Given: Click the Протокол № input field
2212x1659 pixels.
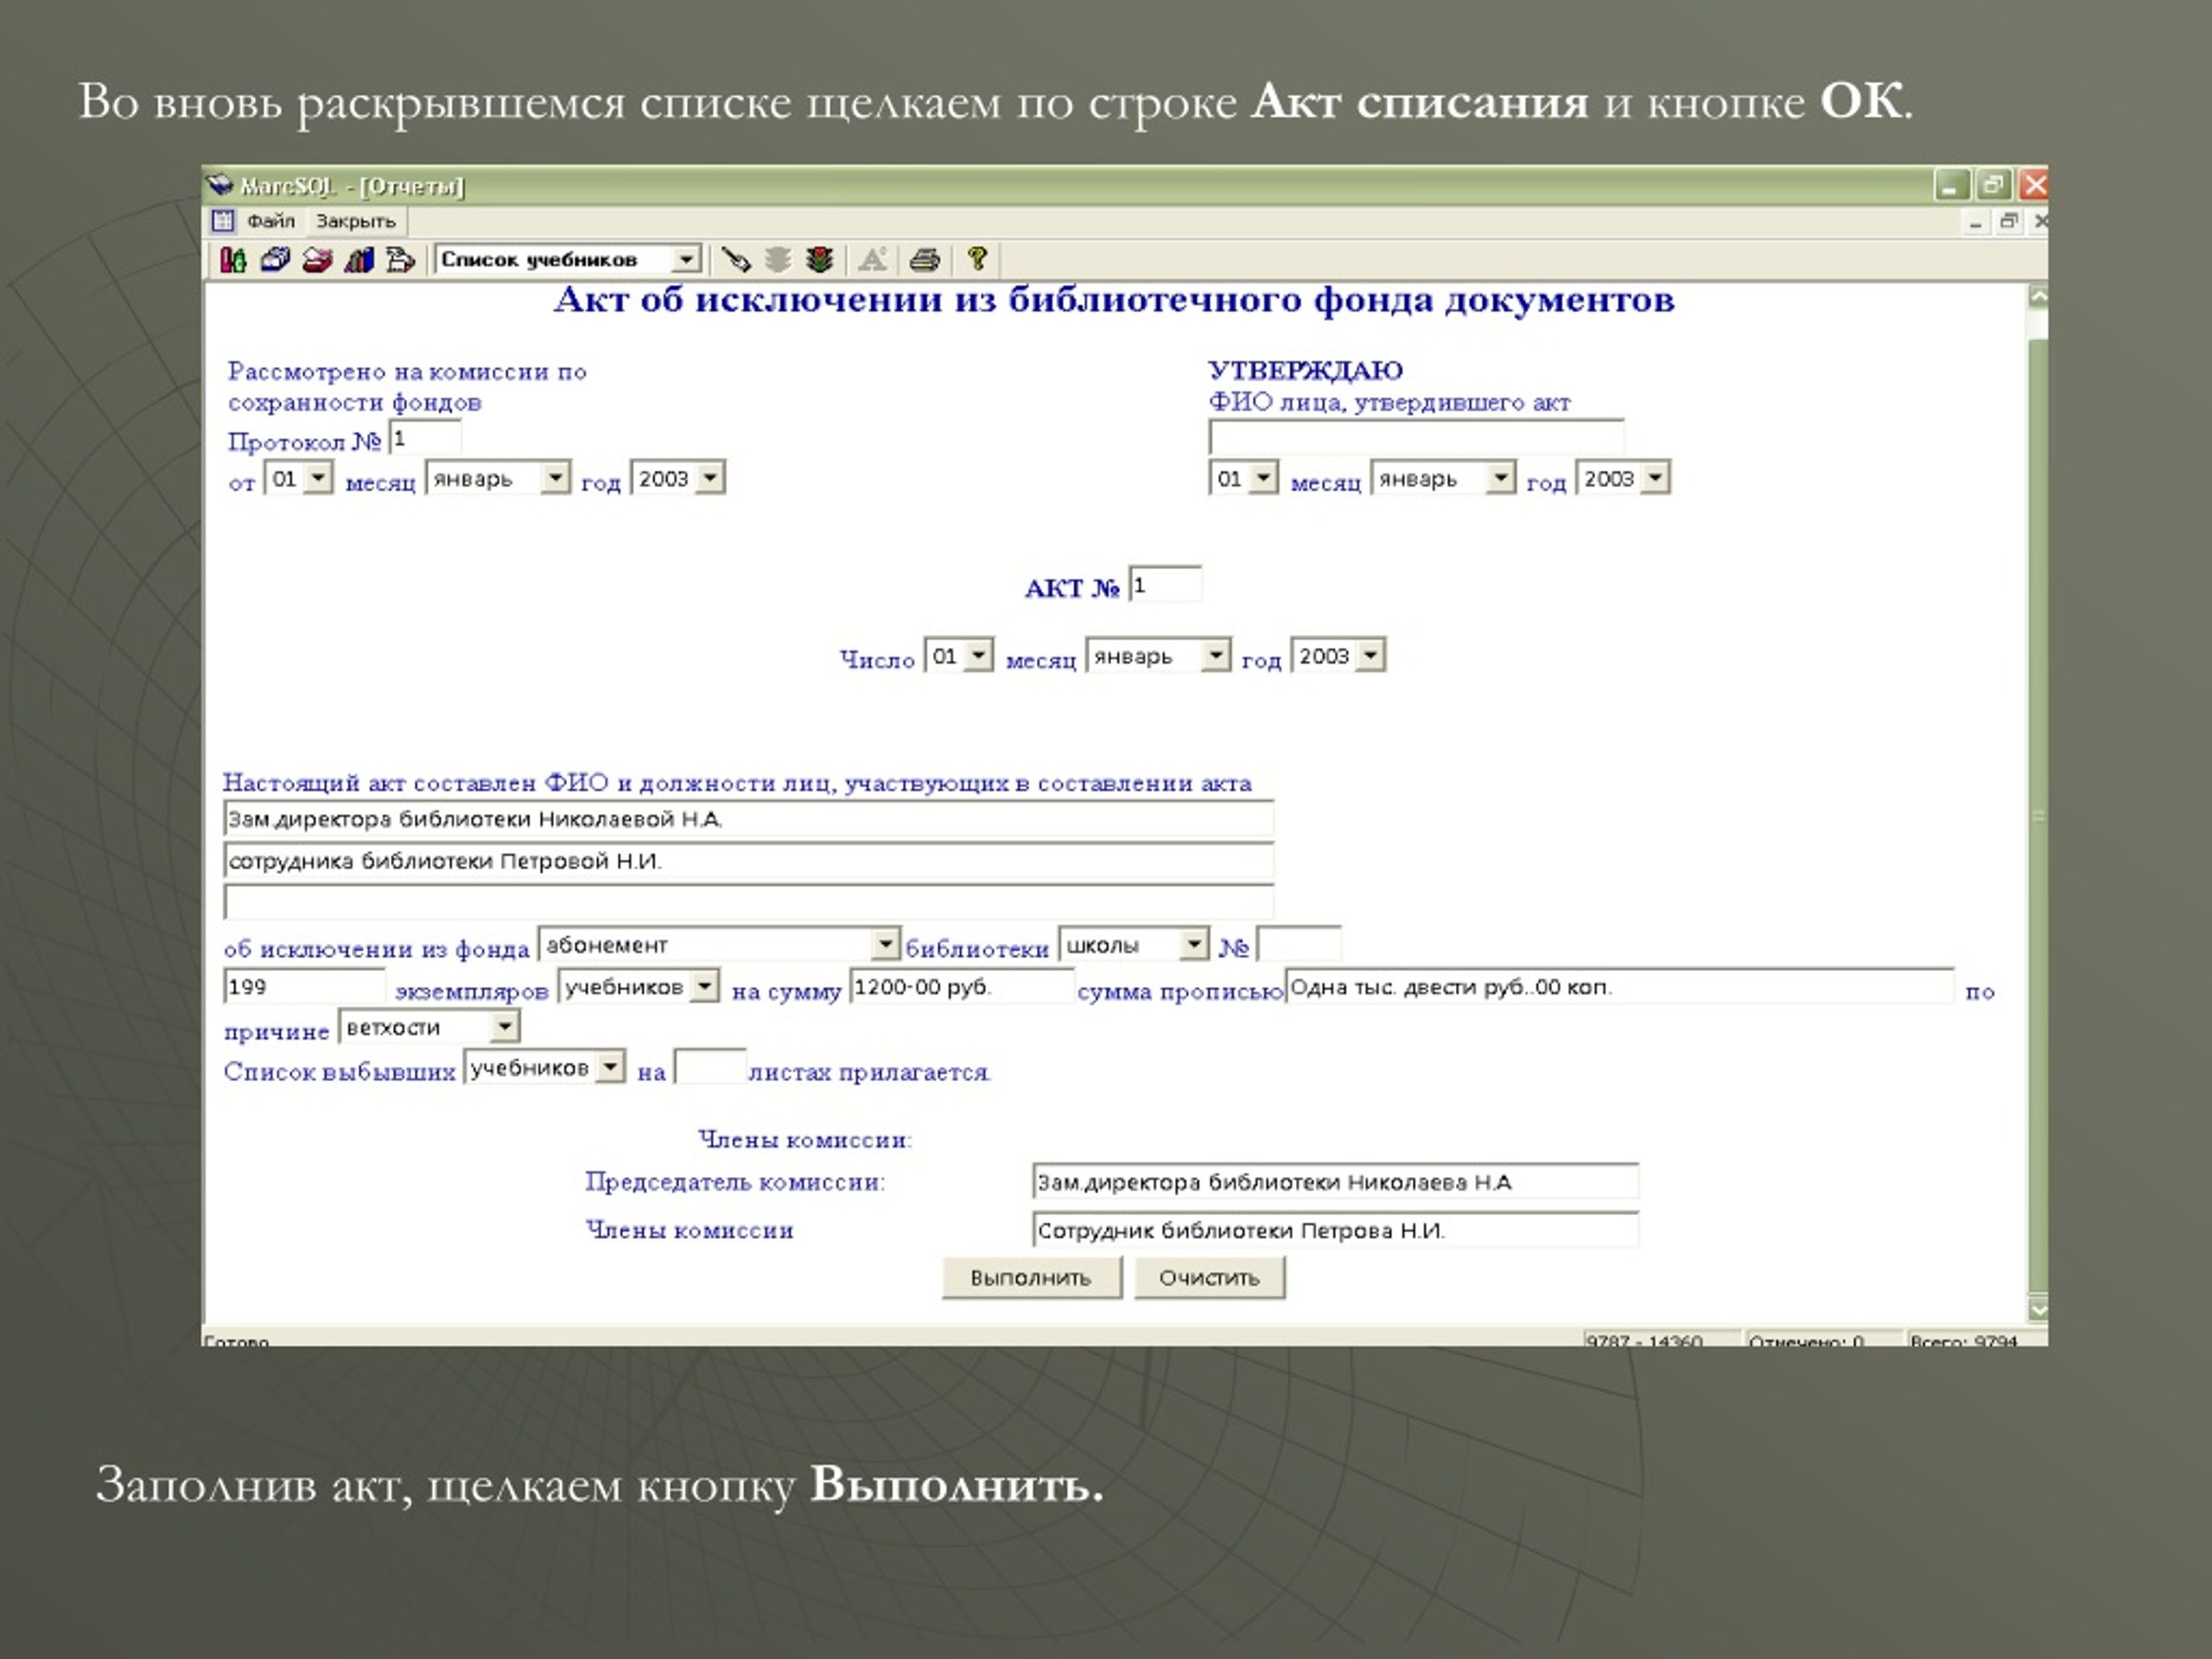Looking at the screenshot, I should click(x=425, y=438).
